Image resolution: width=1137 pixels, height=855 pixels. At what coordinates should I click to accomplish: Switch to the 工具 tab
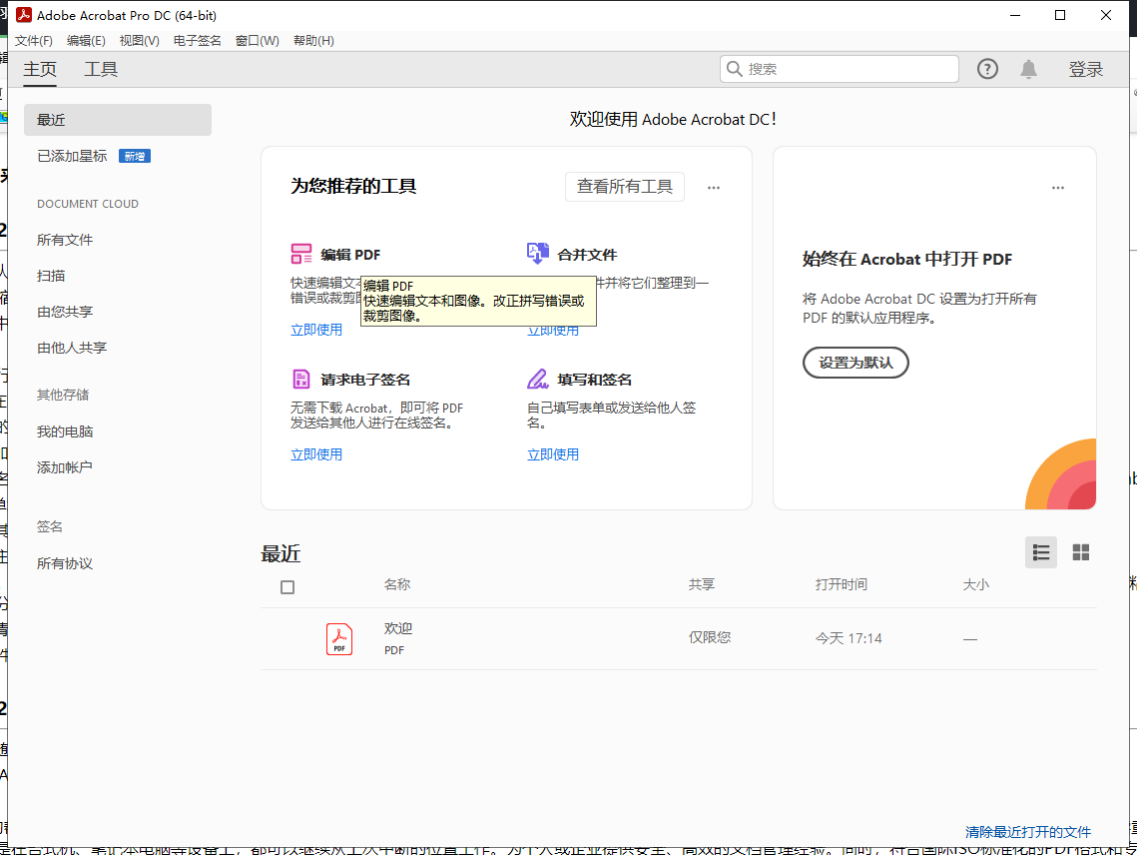tap(100, 69)
